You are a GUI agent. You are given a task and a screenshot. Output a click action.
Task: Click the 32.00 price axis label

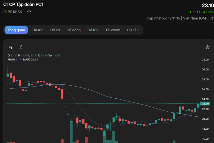205,60
